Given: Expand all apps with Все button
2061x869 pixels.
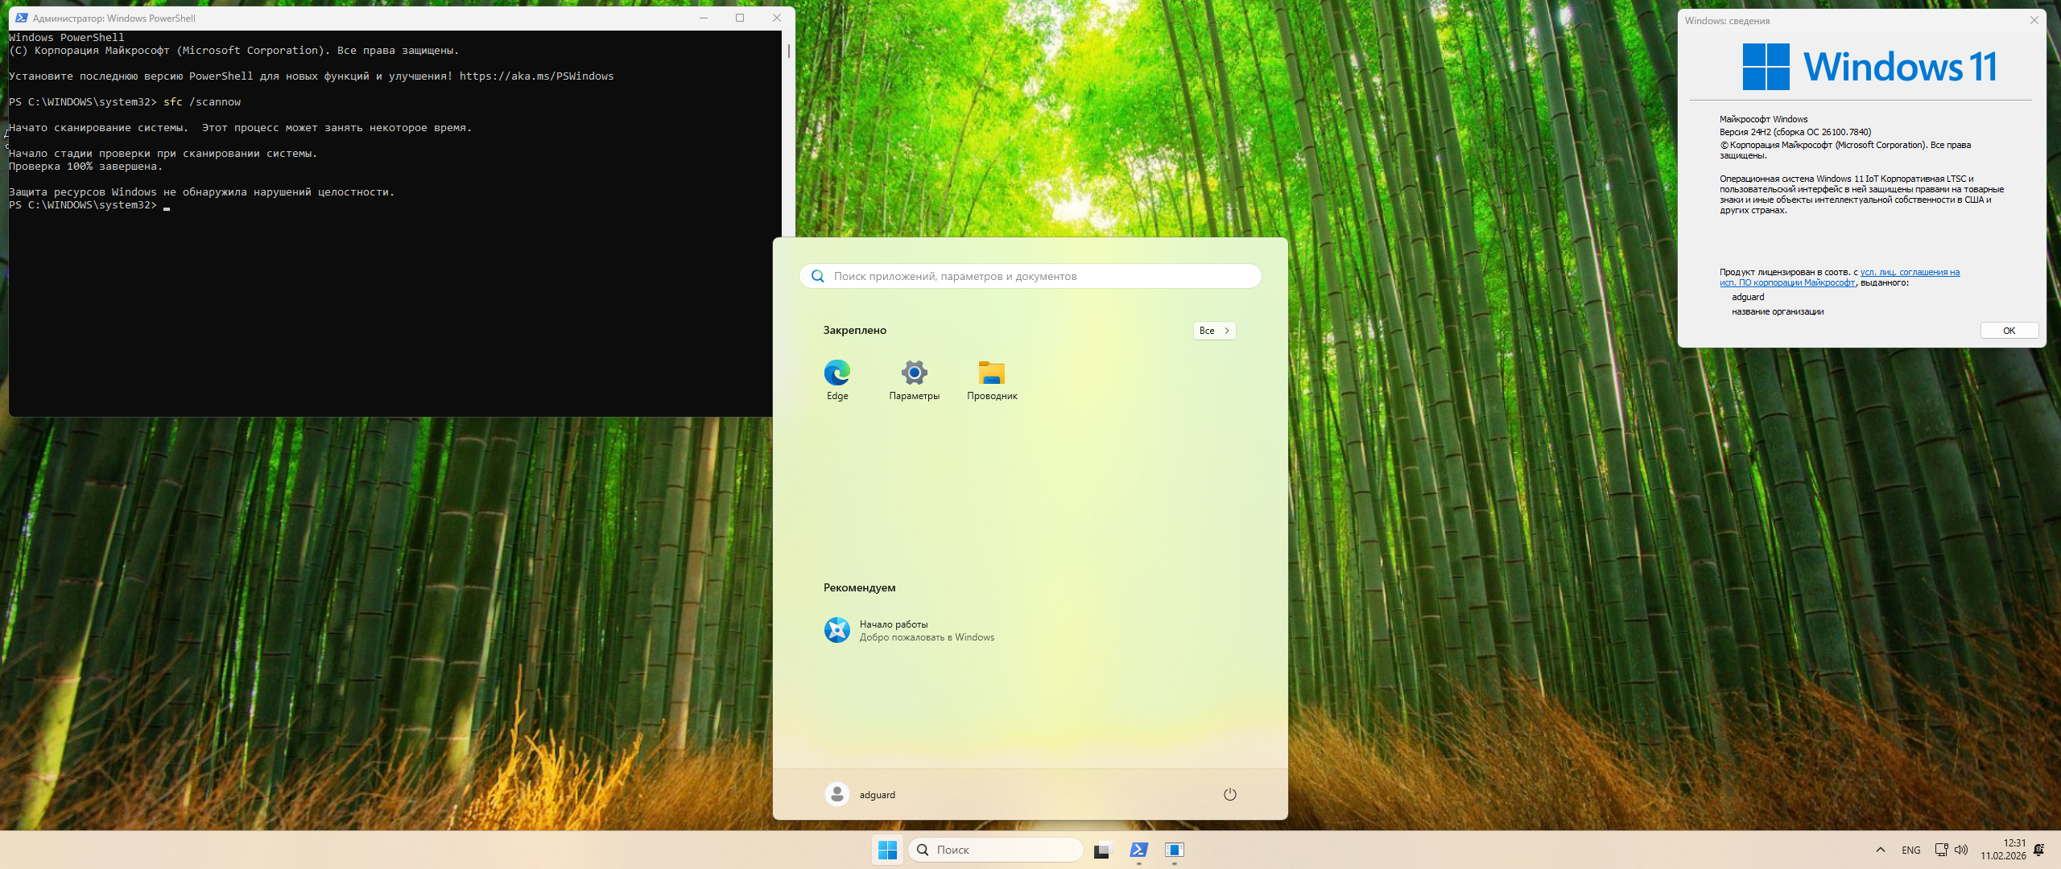Looking at the screenshot, I should point(1213,331).
